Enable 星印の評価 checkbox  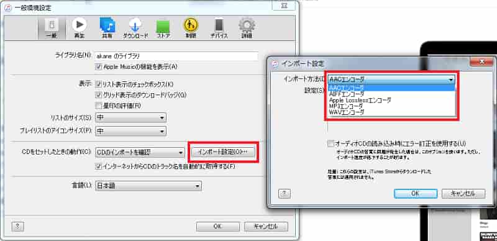point(98,105)
